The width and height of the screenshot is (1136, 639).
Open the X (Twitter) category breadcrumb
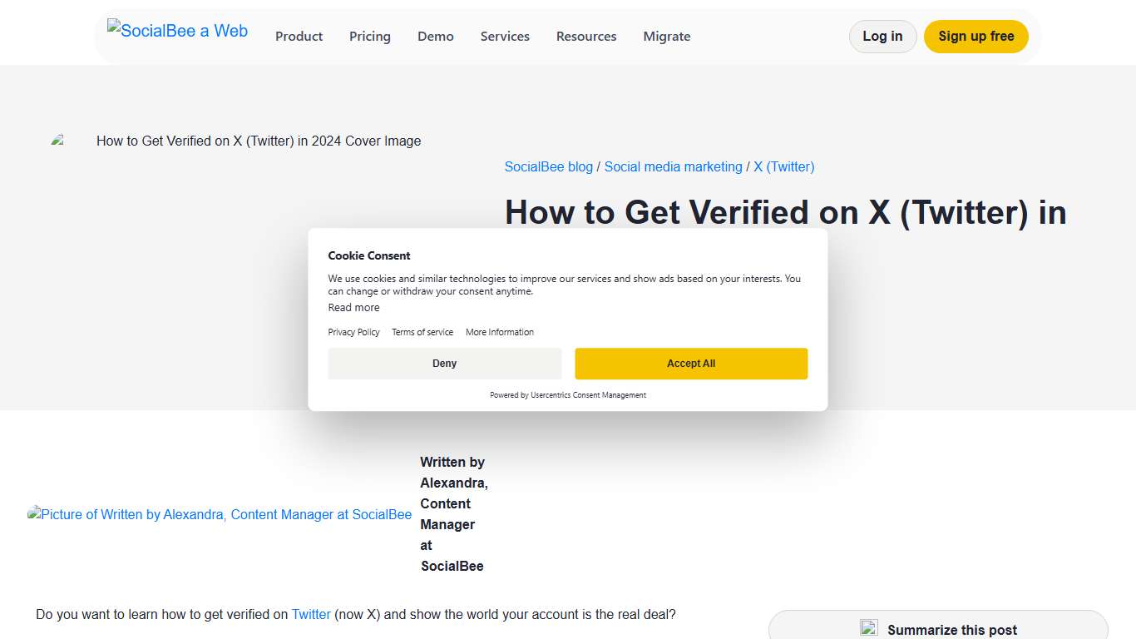(x=784, y=166)
